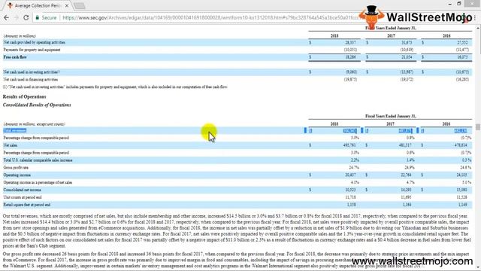481x271 pixels.
Task: Click highlighted Total revenues 2016 value
Action: click(x=461, y=130)
